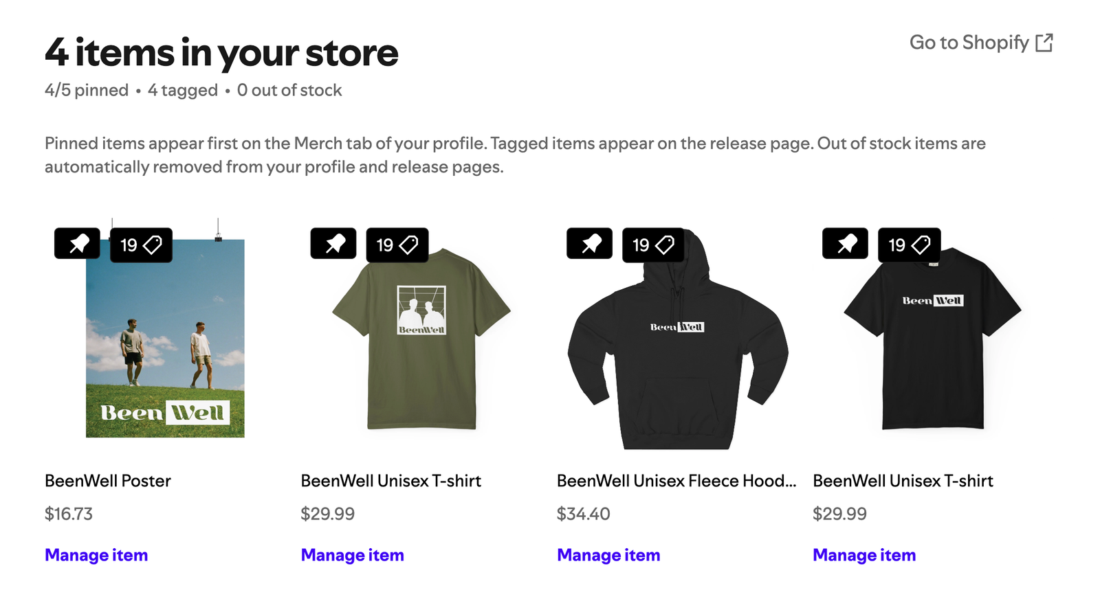Open the BeenWell Poster product image

(165, 343)
